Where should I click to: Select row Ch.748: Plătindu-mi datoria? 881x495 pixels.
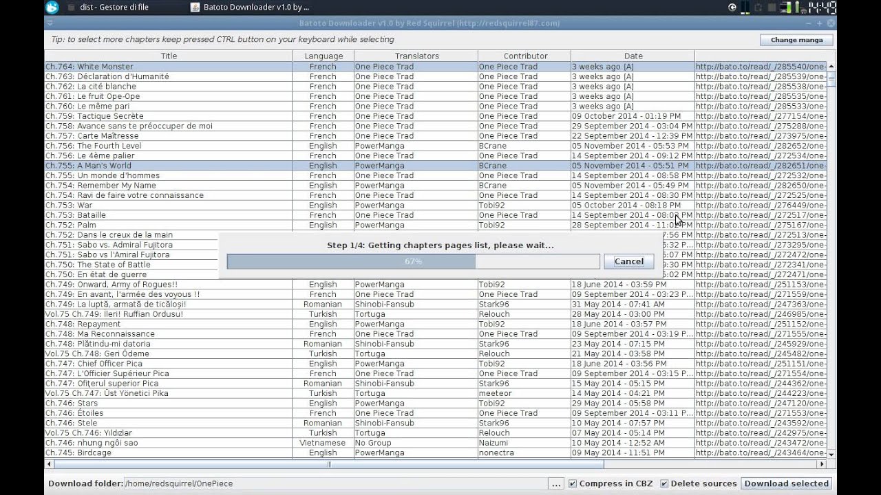point(436,344)
